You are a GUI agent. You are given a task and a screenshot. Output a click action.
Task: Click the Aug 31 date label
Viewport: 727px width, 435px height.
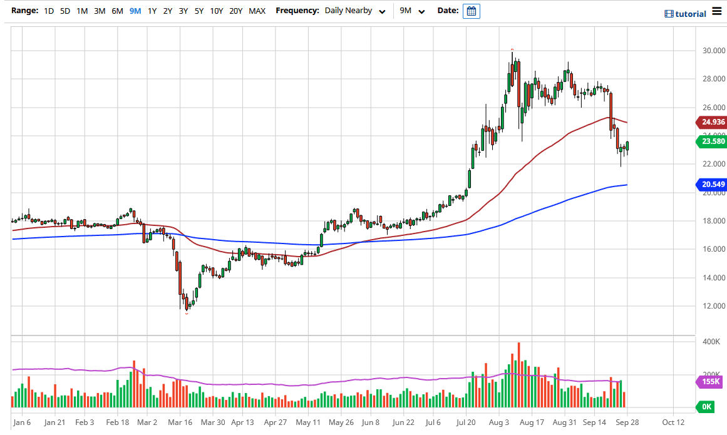[x=565, y=422]
